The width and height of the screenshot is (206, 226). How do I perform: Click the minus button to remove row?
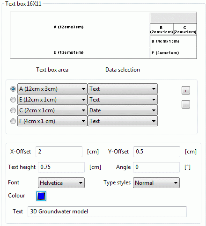click(x=186, y=104)
